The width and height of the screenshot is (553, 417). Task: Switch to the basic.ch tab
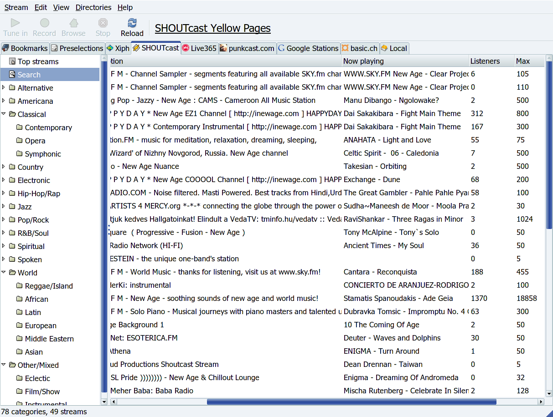[x=360, y=48]
